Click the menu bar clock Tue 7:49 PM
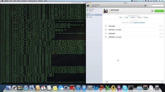165x92 pixels. (x=154, y=1)
